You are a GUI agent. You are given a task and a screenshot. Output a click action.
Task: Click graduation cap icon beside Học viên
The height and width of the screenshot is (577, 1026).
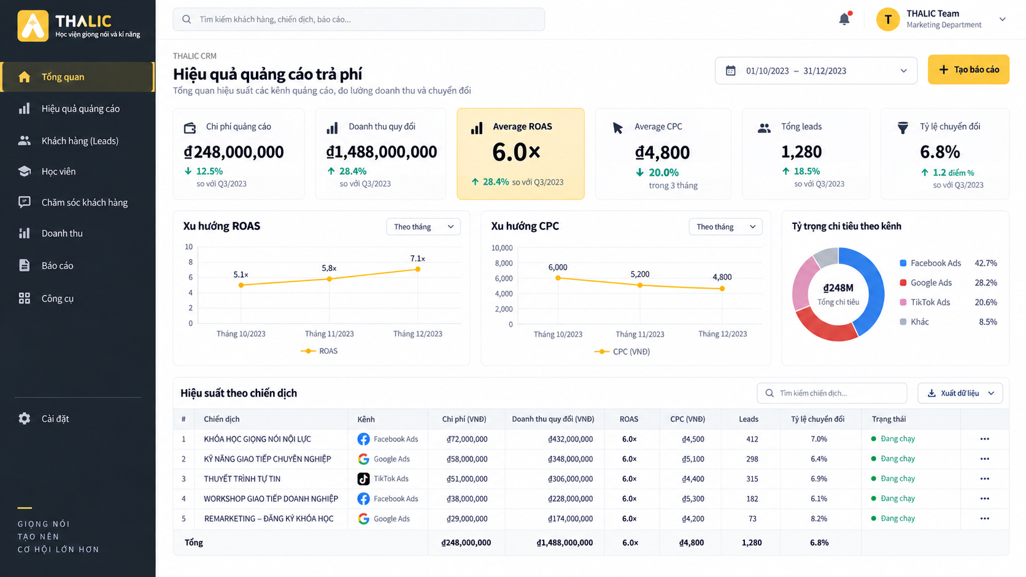pos(24,171)
